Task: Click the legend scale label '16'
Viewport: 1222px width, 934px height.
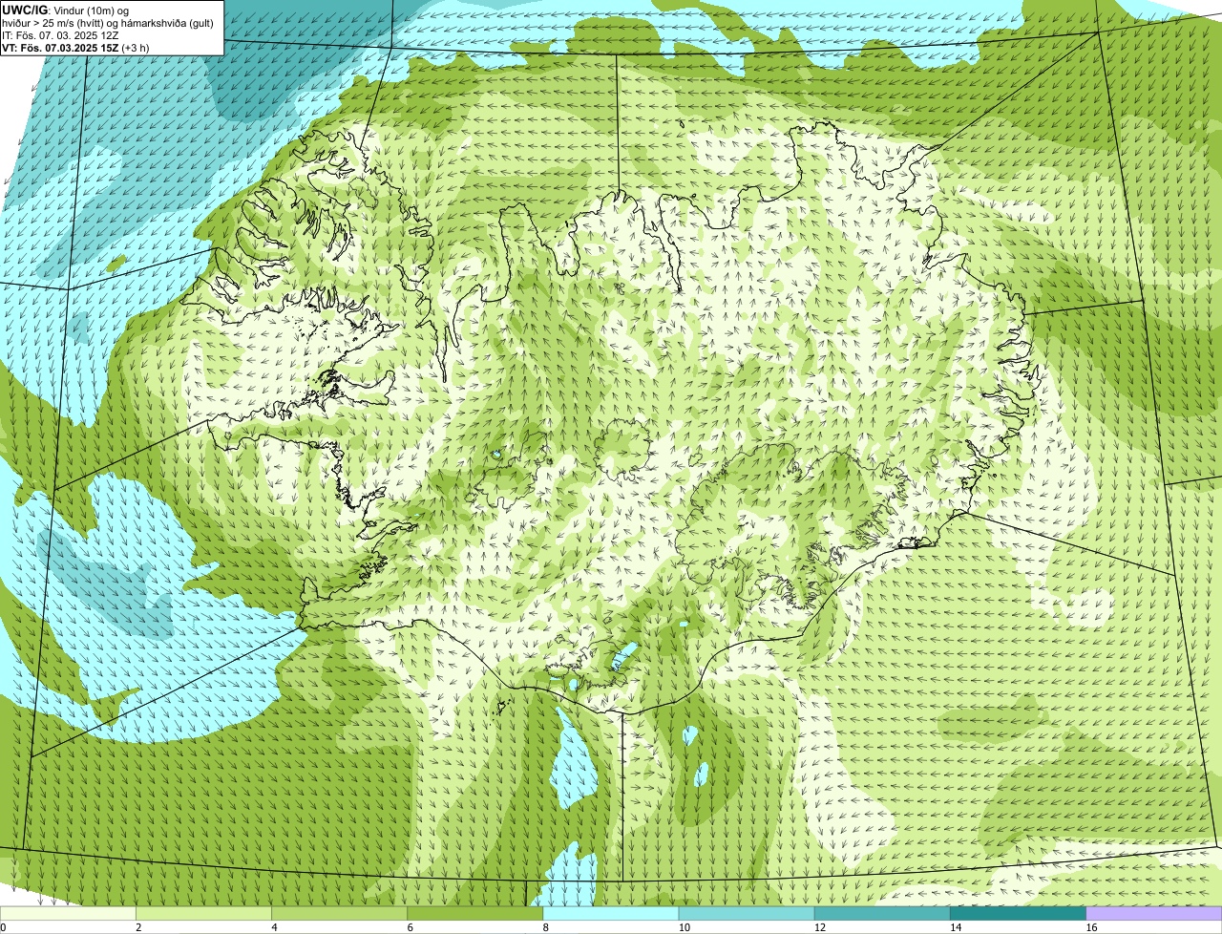Action: coord(1091,927)
